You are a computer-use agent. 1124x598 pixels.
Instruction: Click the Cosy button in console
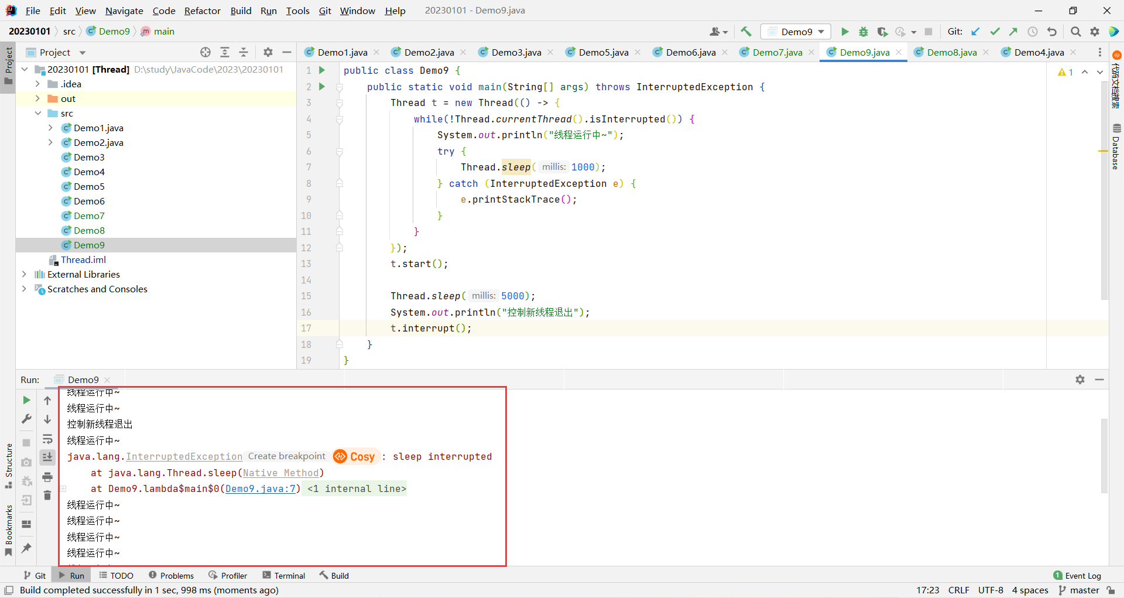coord(355,456)
